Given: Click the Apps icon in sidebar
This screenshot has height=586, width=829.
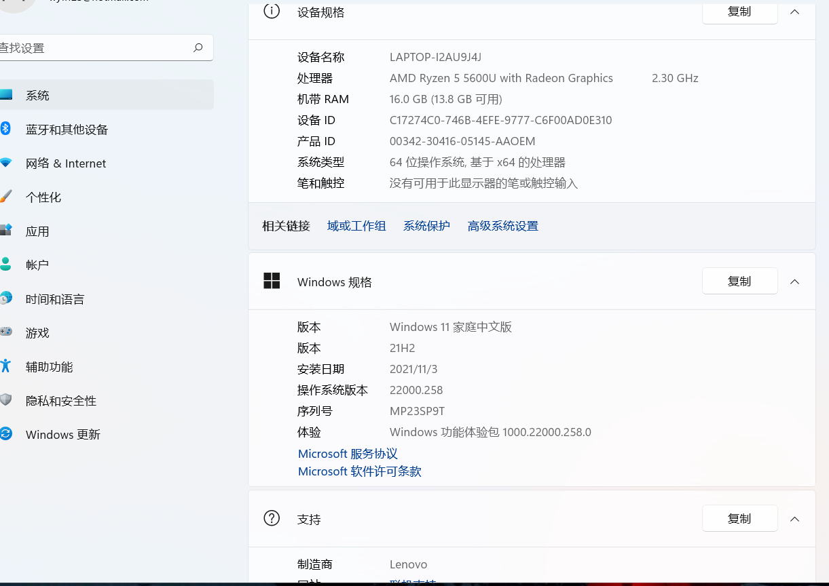Looking at the screenshot, I should (x=5, y=230).
